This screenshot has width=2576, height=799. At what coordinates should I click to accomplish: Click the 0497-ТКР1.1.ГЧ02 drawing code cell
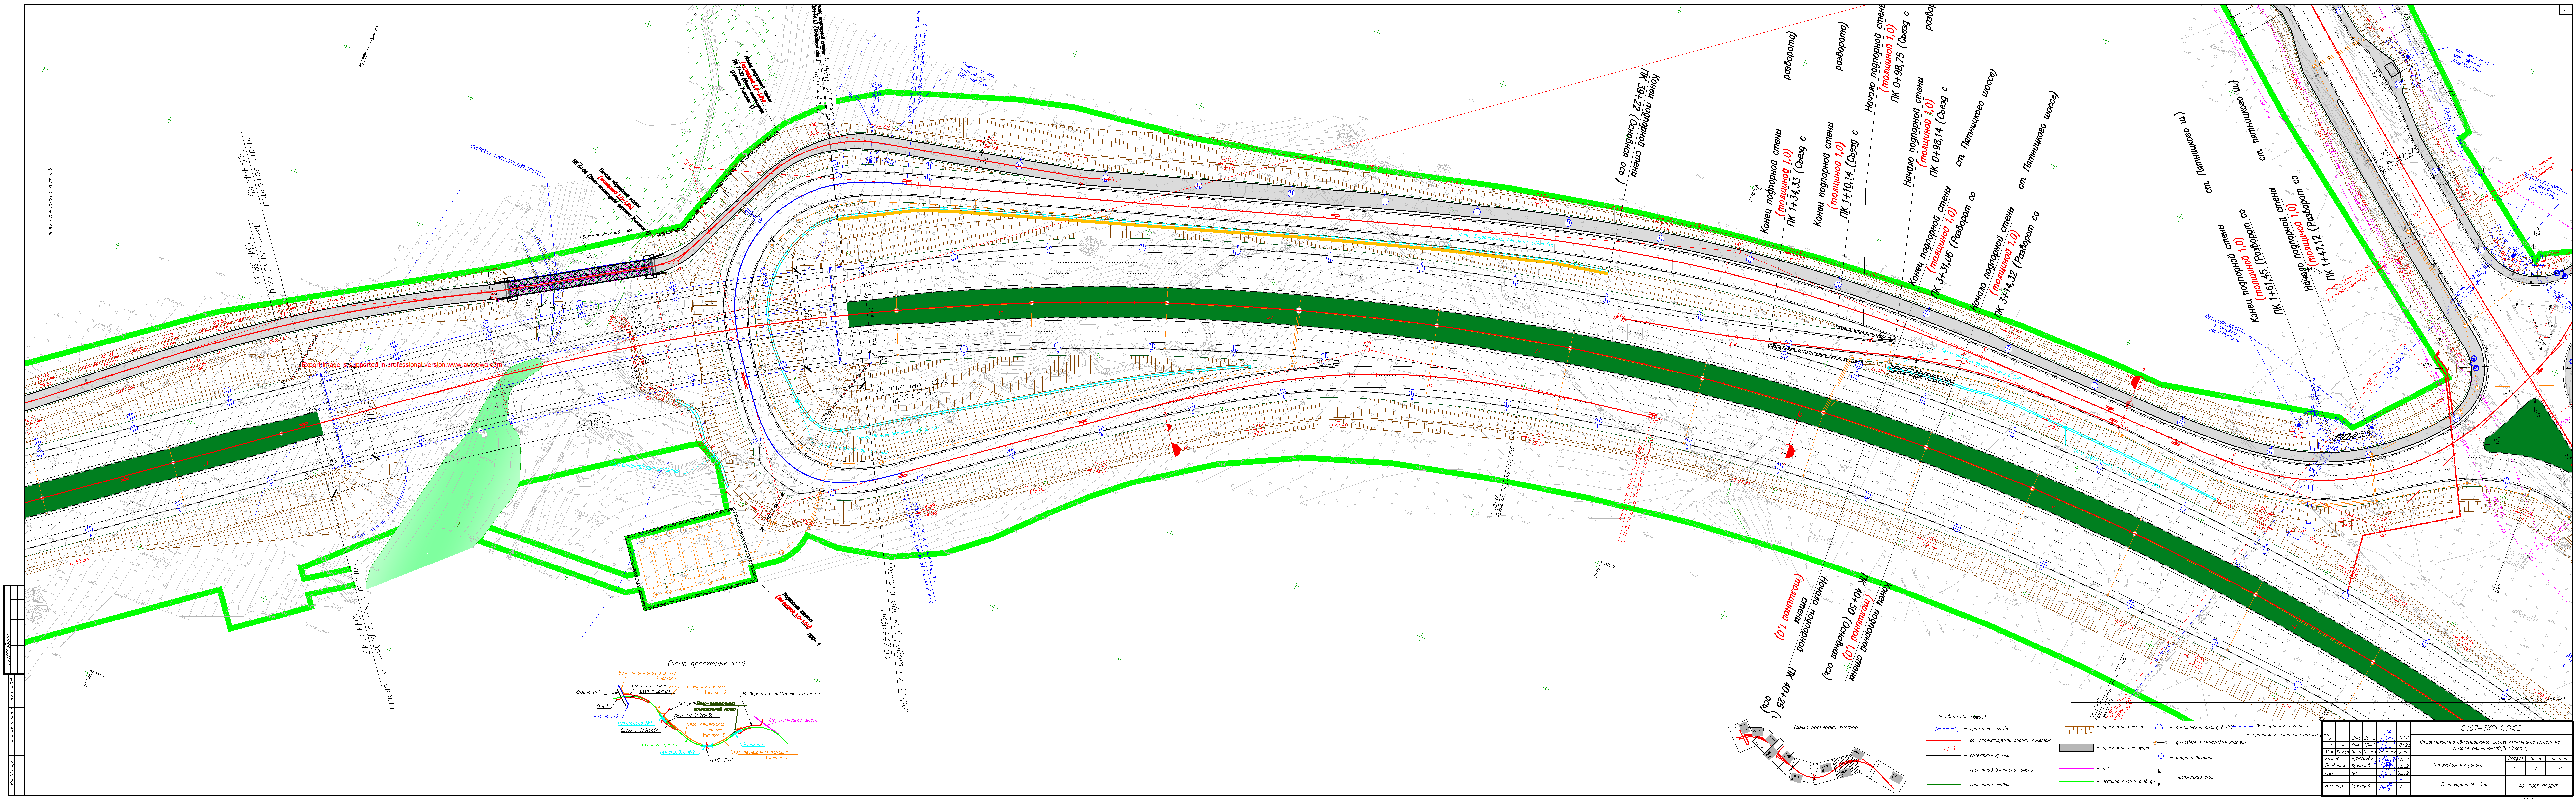(2491, 728)
